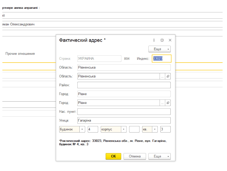Click the Отмена button
The width and height of the screenshot is (227, 171).
135,156
